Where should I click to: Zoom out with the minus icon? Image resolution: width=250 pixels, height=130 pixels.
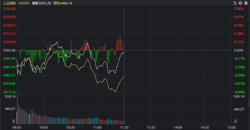246,3
